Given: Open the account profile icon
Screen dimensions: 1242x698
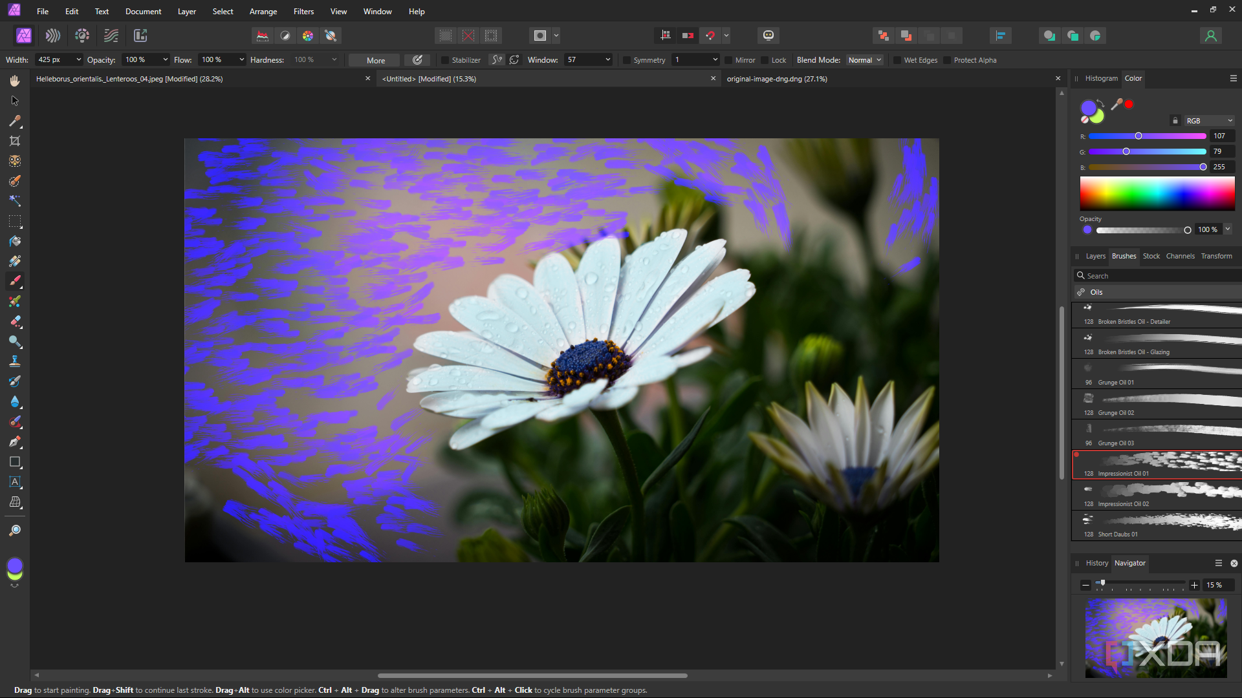Looking at the screenshot, I should (x=1211, y=36).
